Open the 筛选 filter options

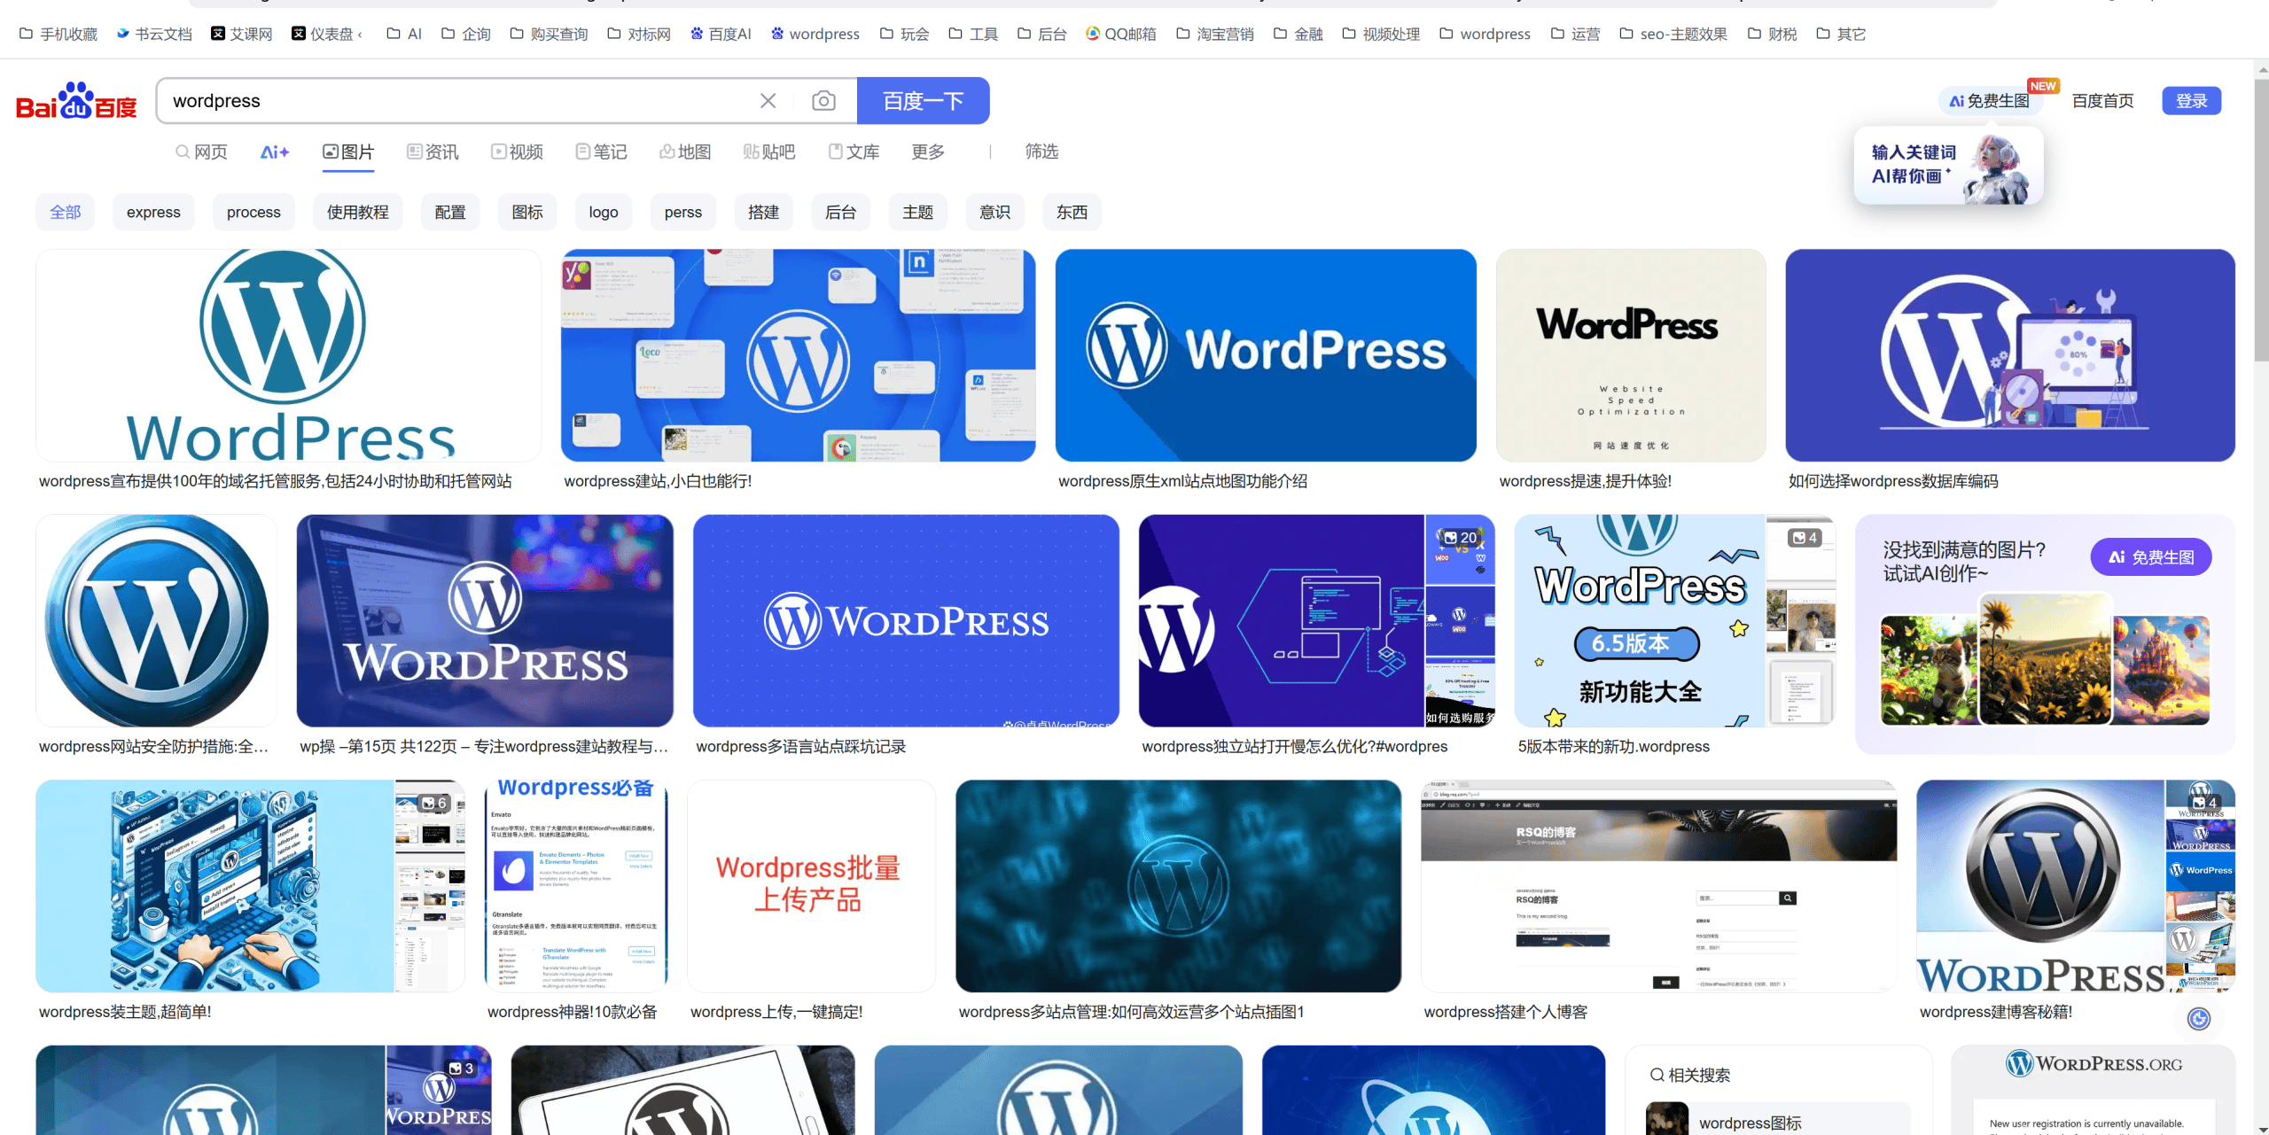pyautogui.click(x=1041, y=152)
